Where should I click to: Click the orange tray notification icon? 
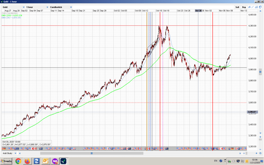[247, 161]
